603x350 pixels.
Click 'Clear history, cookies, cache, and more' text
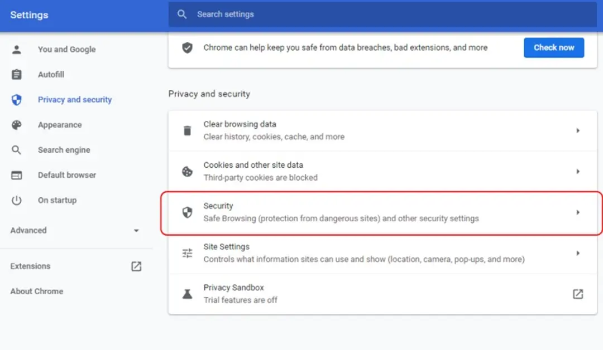(274, 137)
